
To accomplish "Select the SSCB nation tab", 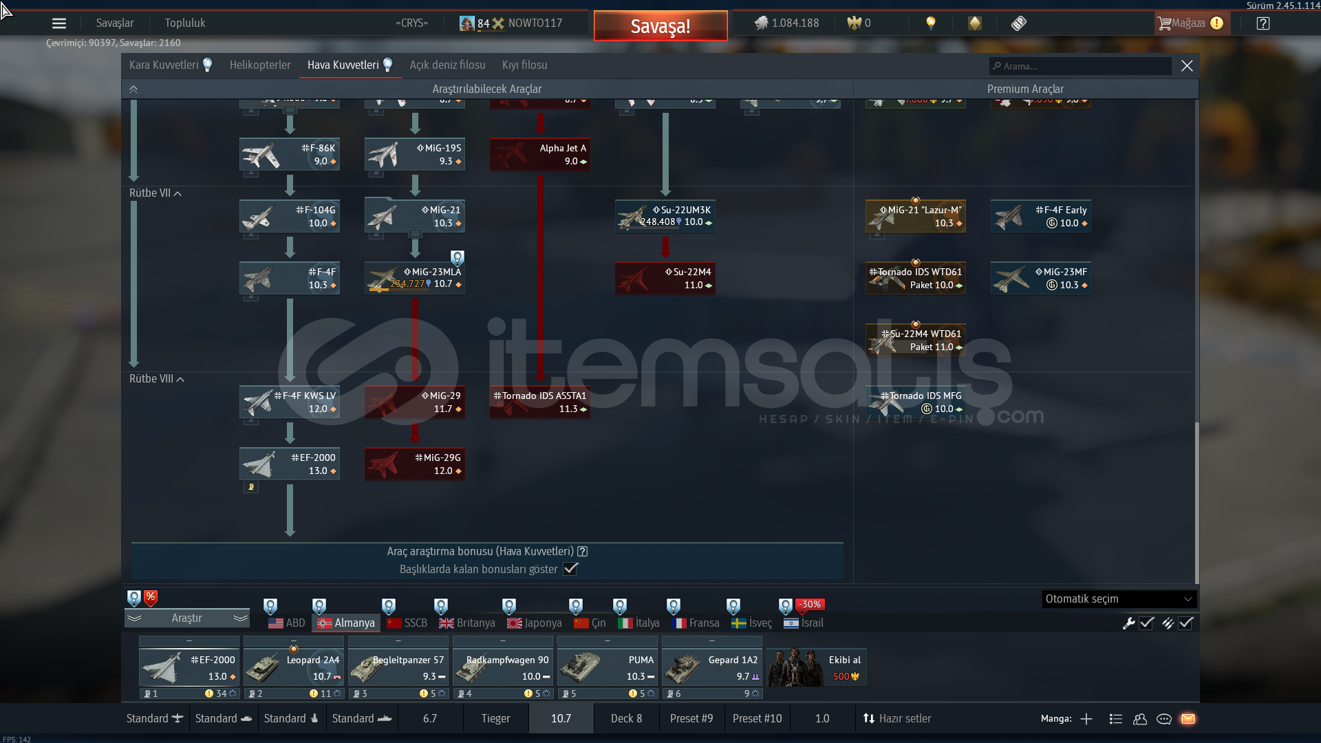I will [x=407, y=623].
